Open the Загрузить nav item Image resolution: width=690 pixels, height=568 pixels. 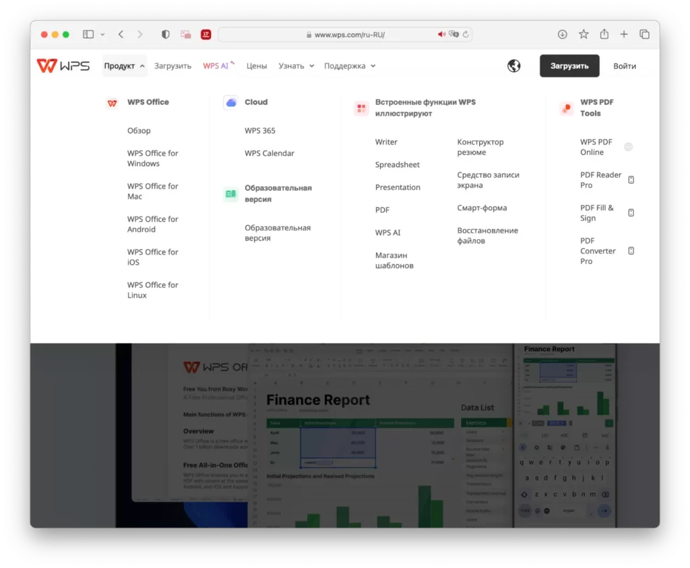[173, 66]
